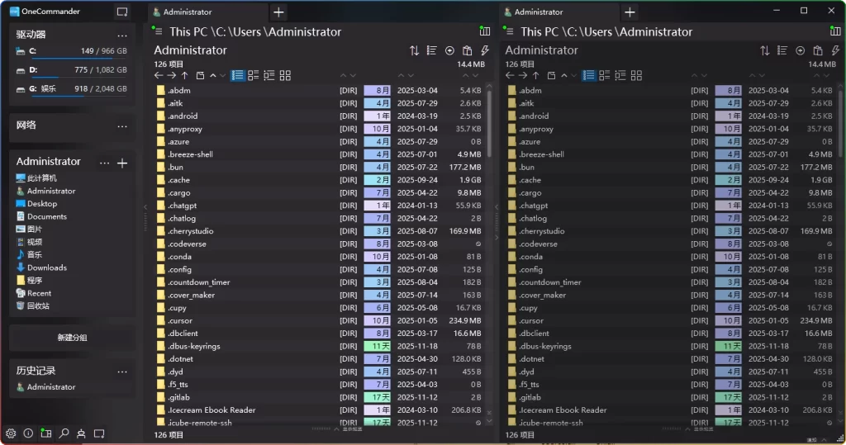Add new tab in right pane

click(630, 12)
